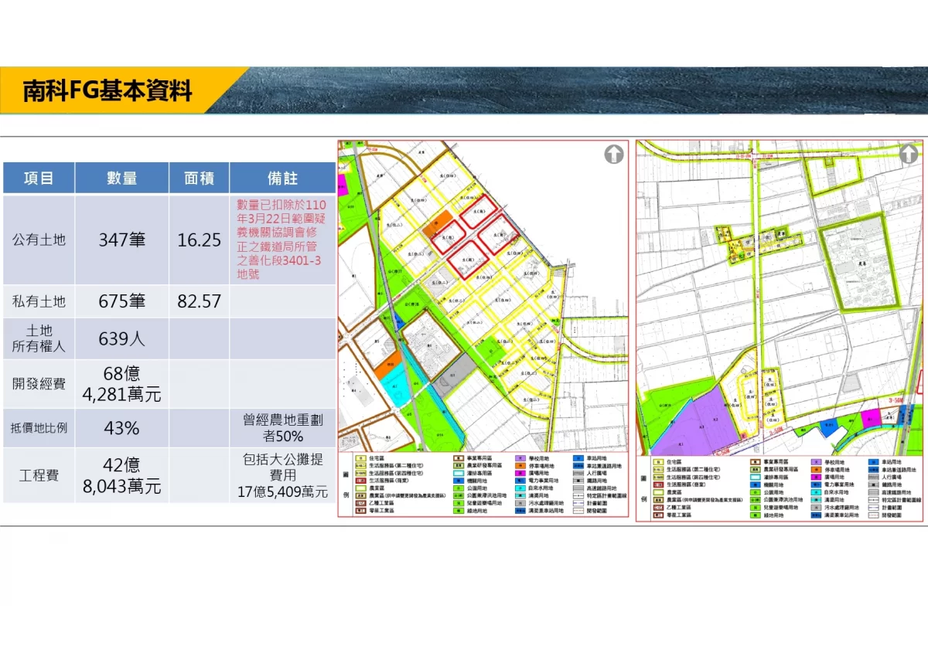Click the 42億8,043萬元 cell
The height and width of the screenshot is (656, 928).
pos(122,476)
